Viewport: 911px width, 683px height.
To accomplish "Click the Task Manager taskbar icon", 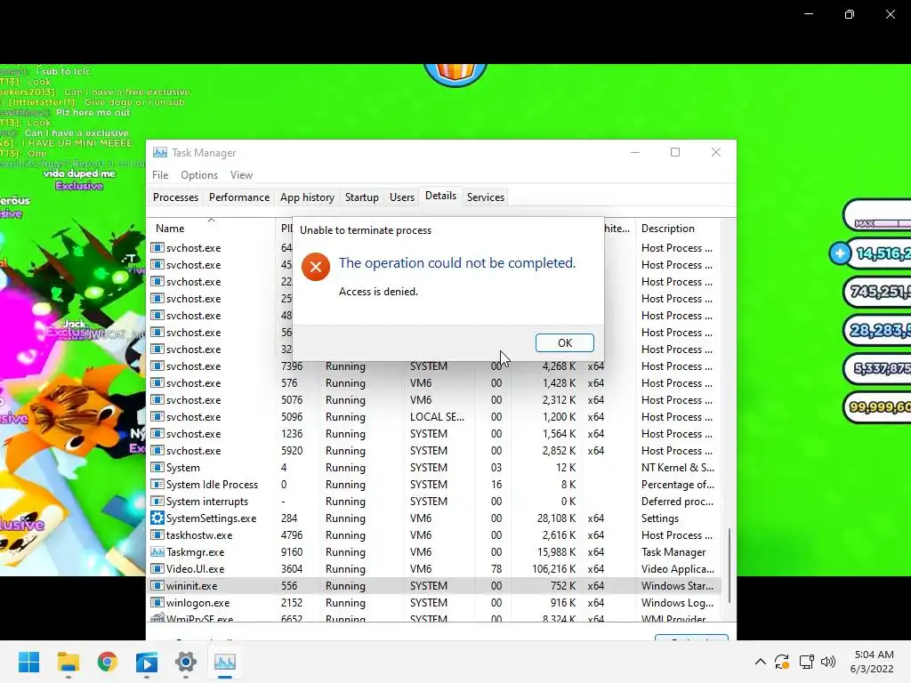I will click(x=225, y=662).
